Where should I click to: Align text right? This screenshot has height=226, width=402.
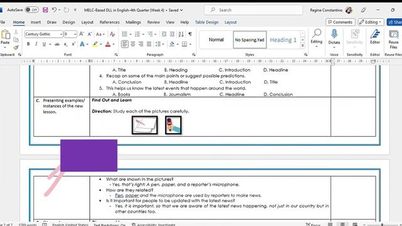[x=141, y=44]
